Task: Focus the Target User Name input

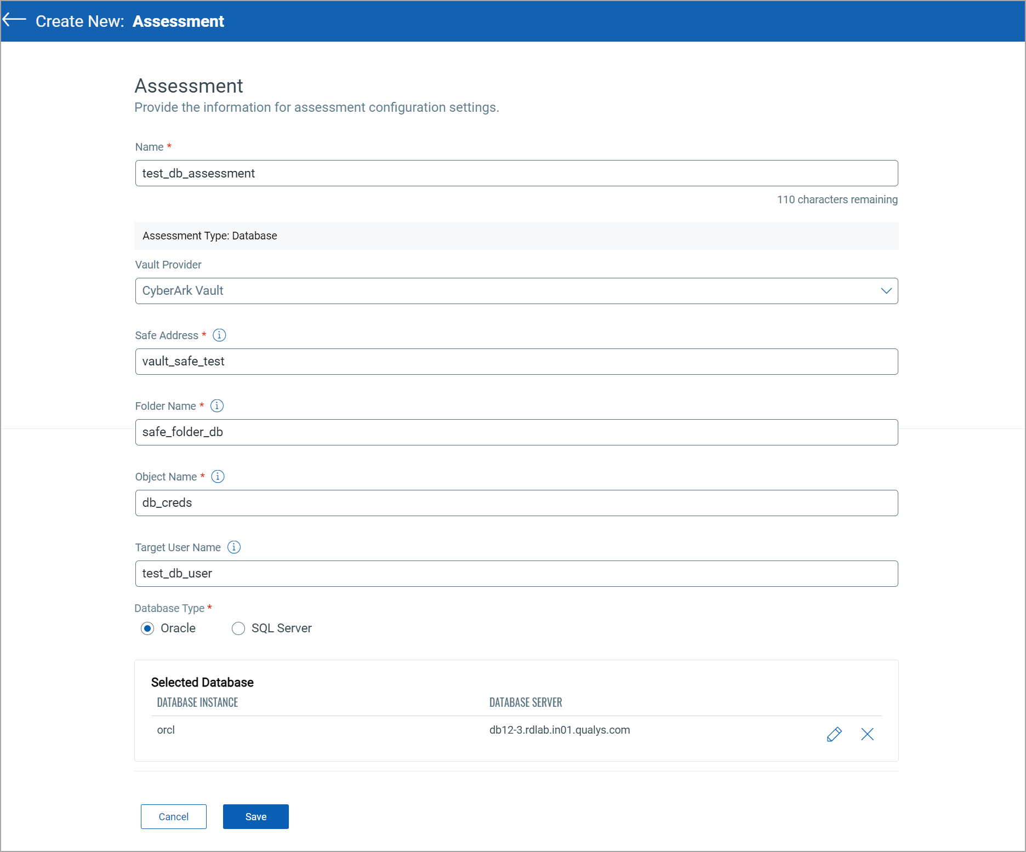Action: tap(516, 574)
